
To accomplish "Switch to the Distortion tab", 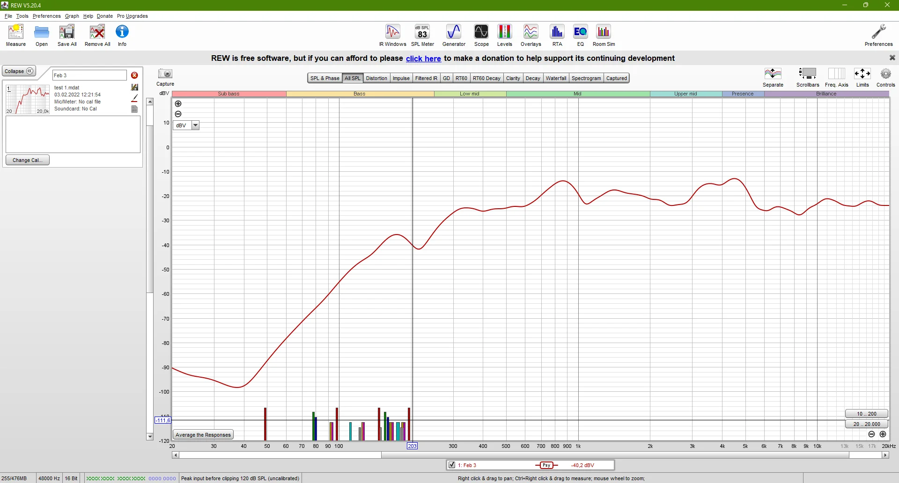I will coord(376,78).
